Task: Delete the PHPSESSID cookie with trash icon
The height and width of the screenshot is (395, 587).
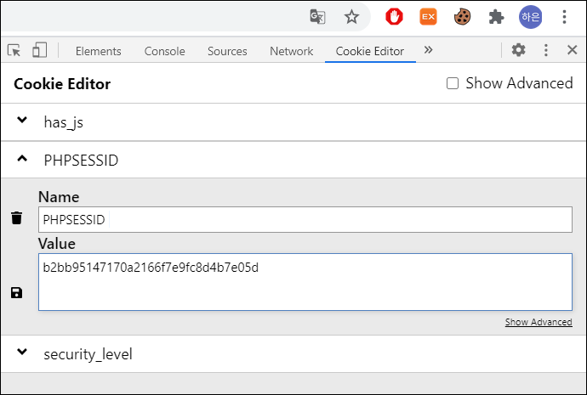Action: coord(16,217)
